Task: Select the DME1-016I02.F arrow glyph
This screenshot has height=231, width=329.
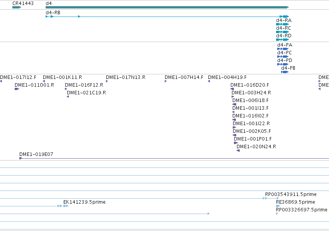Action: pos(234,120)
